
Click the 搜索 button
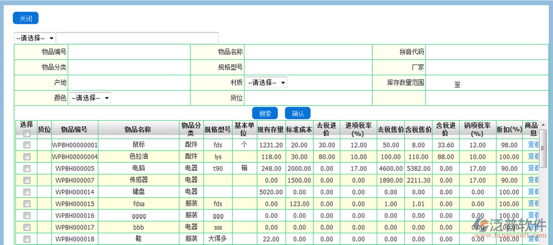265,113
